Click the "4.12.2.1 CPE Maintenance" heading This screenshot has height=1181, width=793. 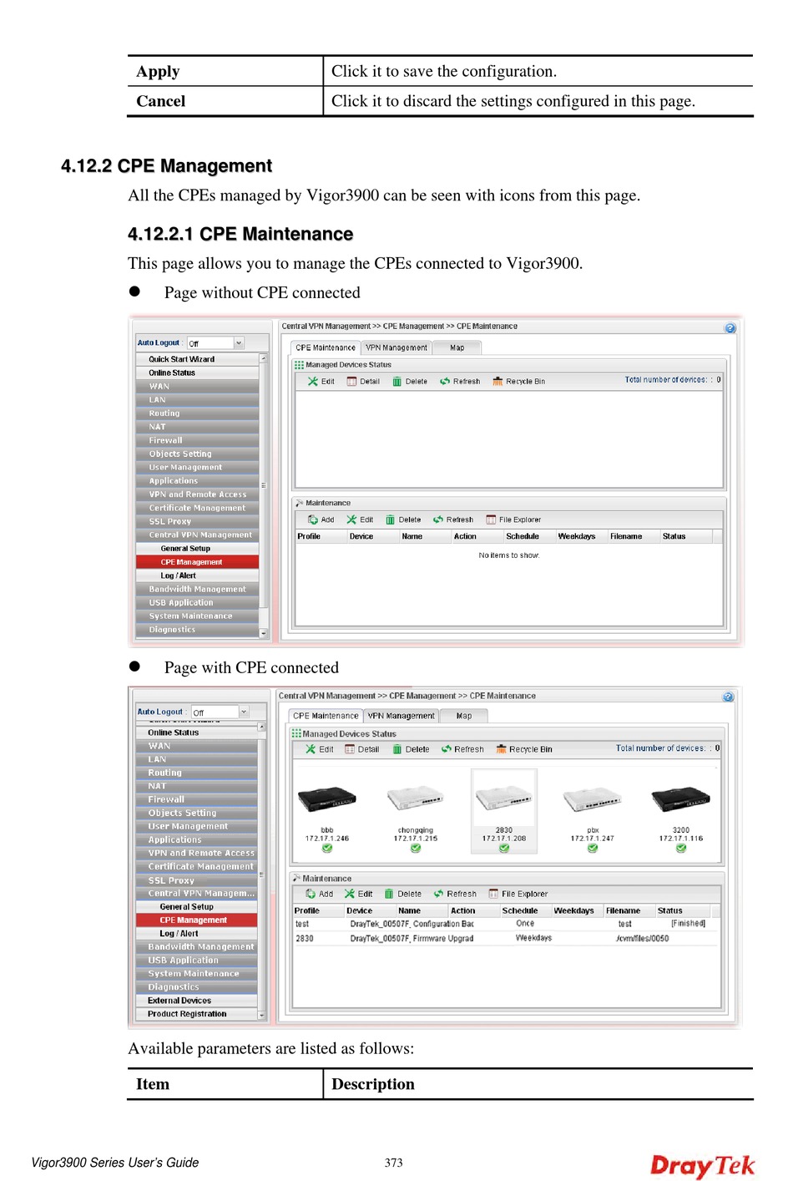coord(240,235)
